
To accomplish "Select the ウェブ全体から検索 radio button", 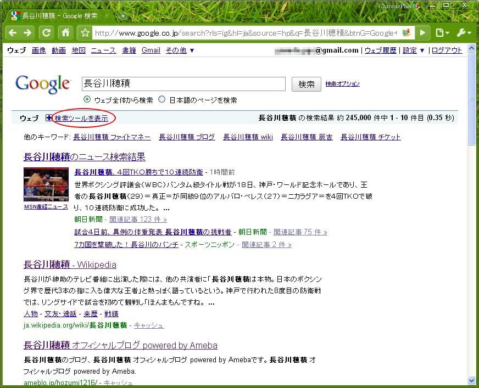I will 87,100.
